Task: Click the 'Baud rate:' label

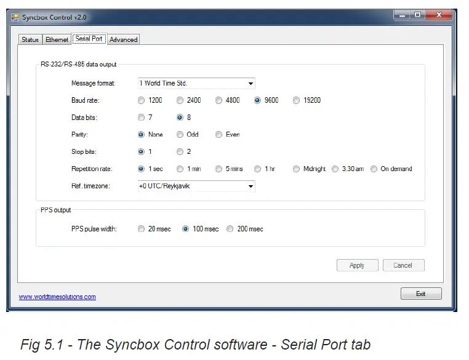Action: [x=86, y=100]
